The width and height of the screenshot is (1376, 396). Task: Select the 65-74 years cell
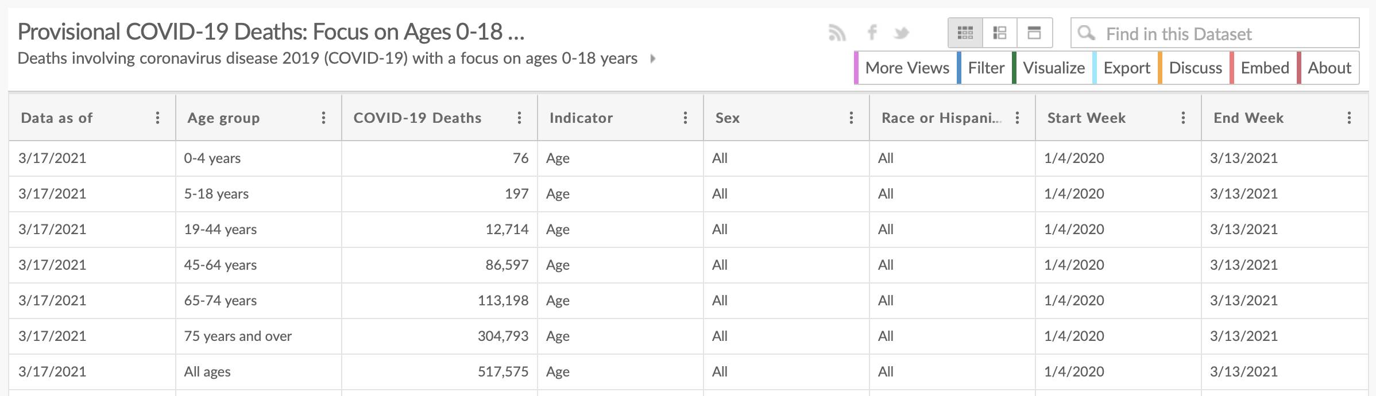(x=258, y=301)
